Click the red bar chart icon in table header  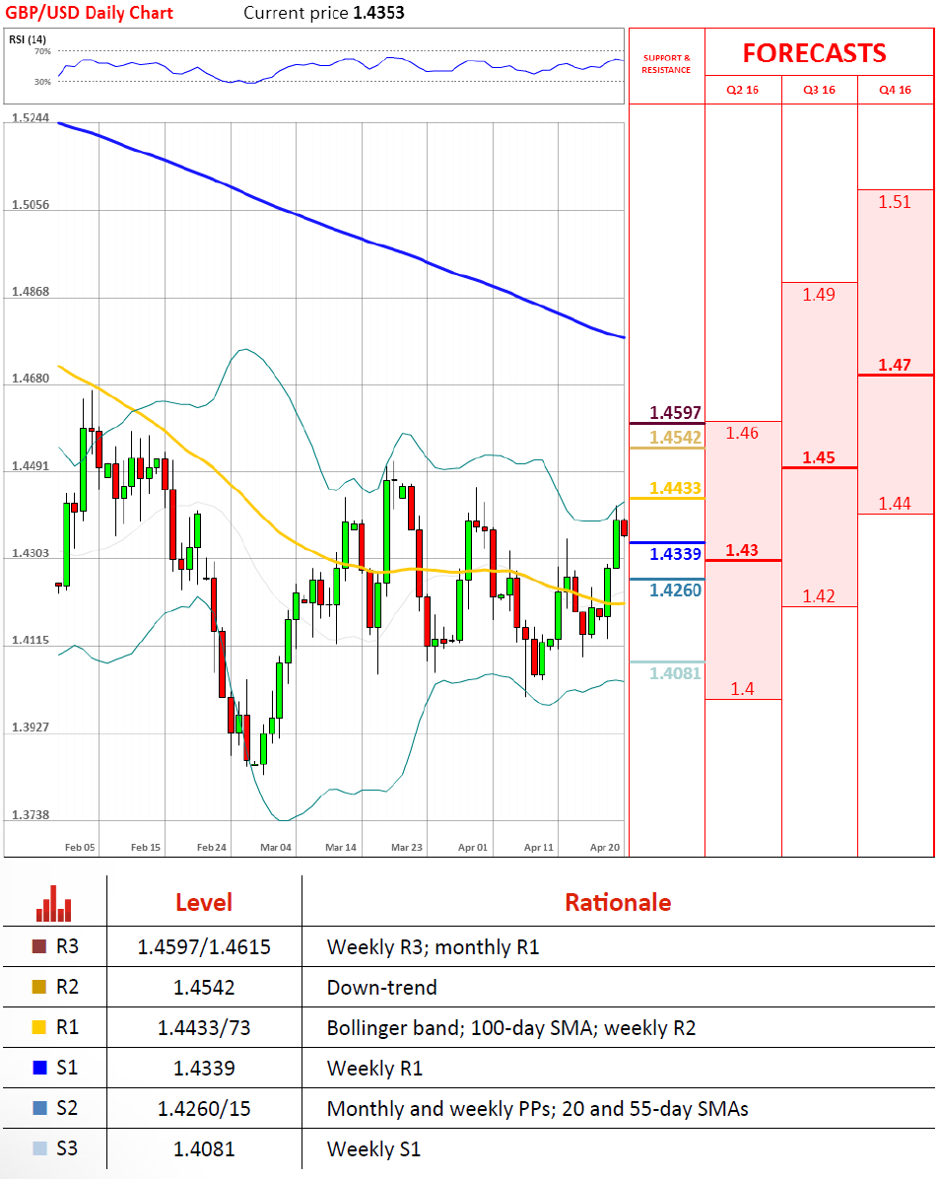coord(53,903)
